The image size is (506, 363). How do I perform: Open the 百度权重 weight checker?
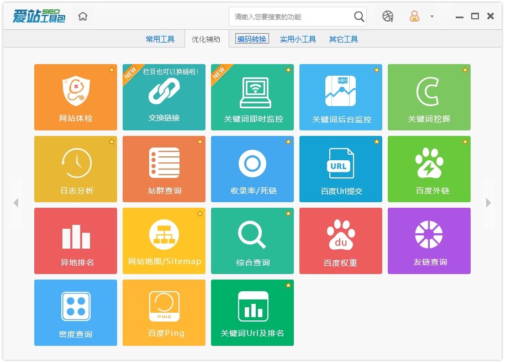click(340, 241)
